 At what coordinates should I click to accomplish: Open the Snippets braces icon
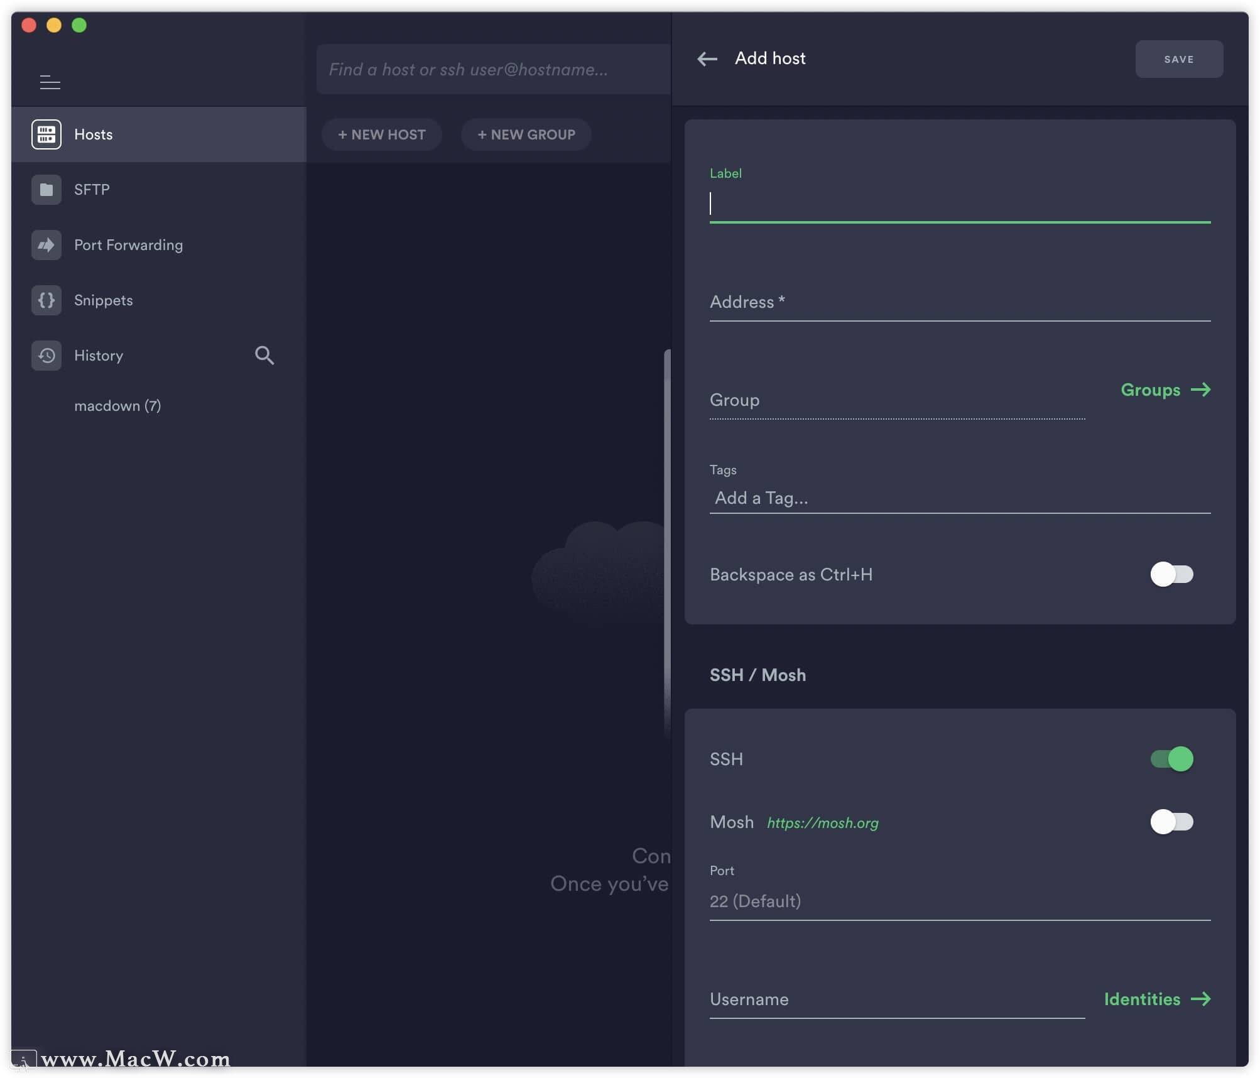[46, 300]
